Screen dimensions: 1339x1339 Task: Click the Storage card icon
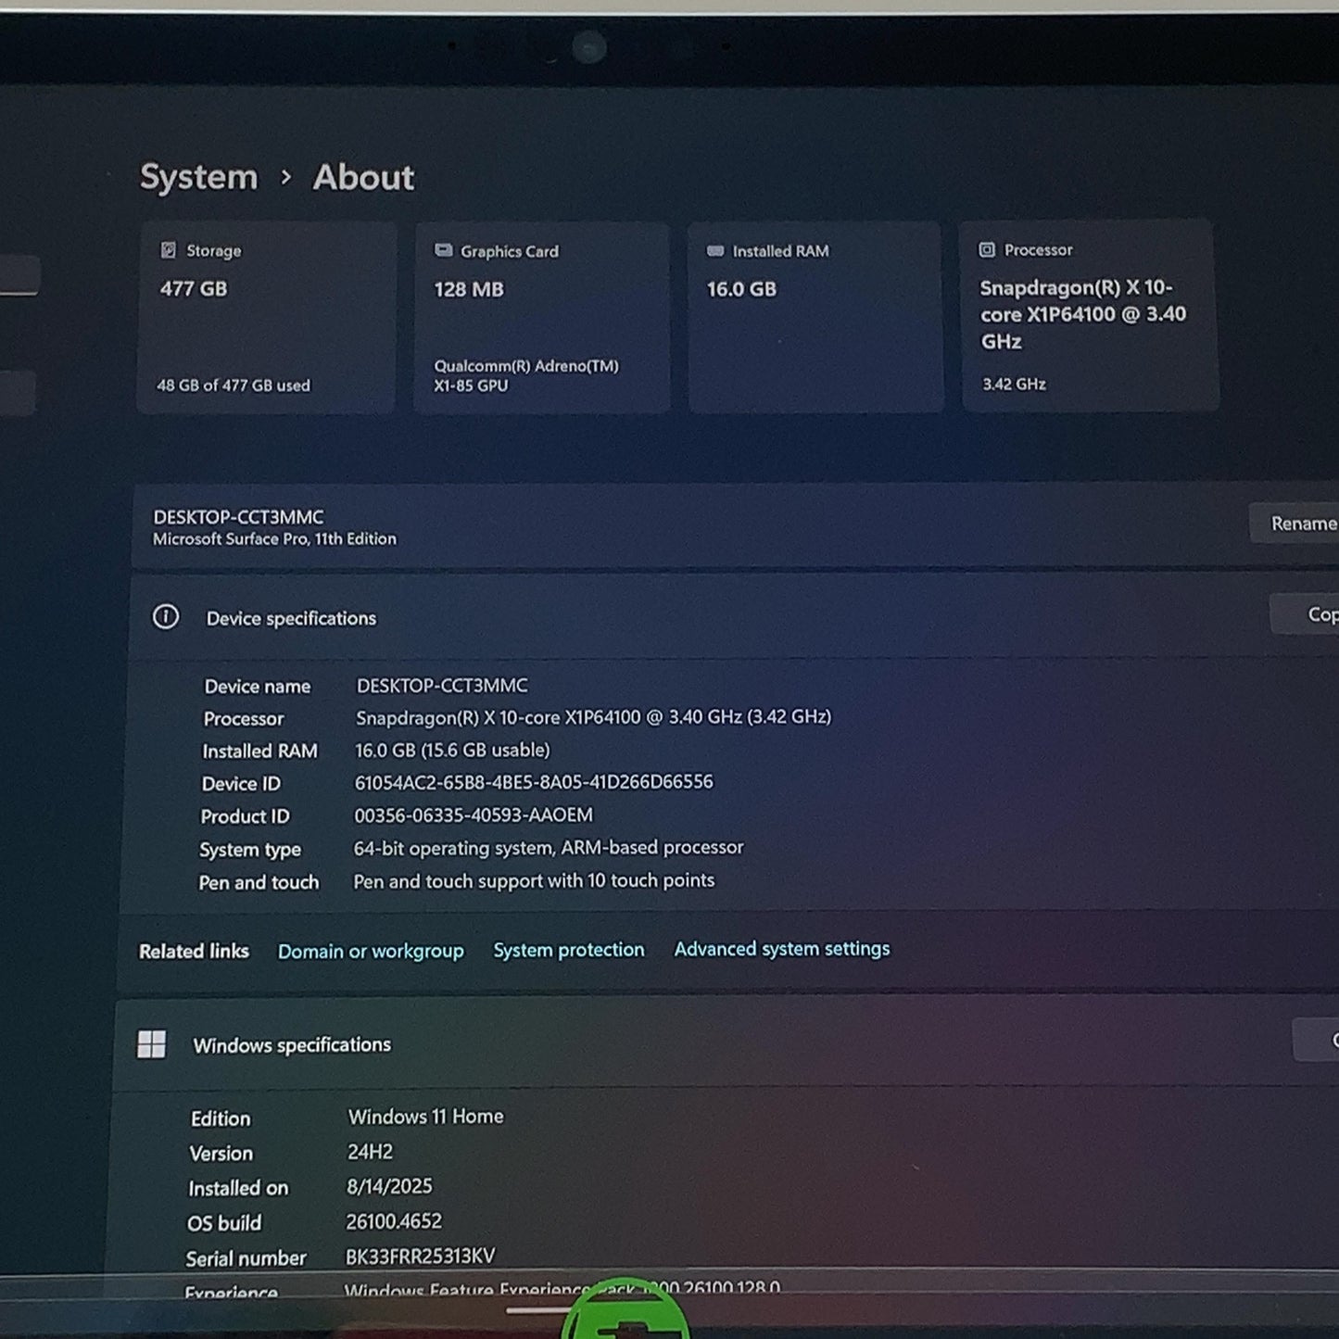click(x=168, y=250)
